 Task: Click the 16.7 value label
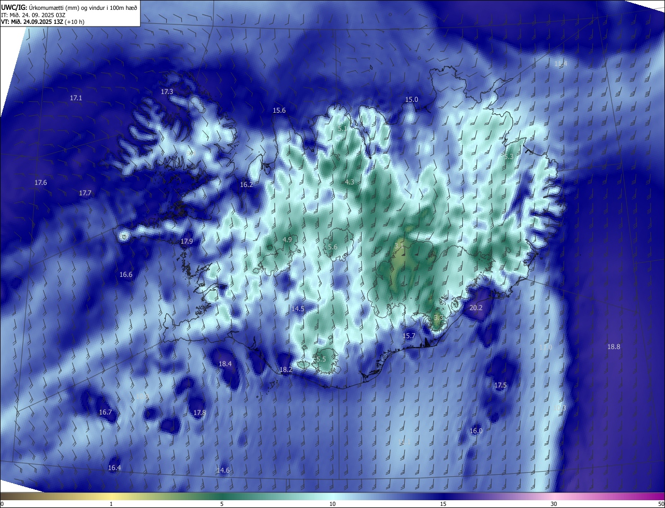(105, 412)
